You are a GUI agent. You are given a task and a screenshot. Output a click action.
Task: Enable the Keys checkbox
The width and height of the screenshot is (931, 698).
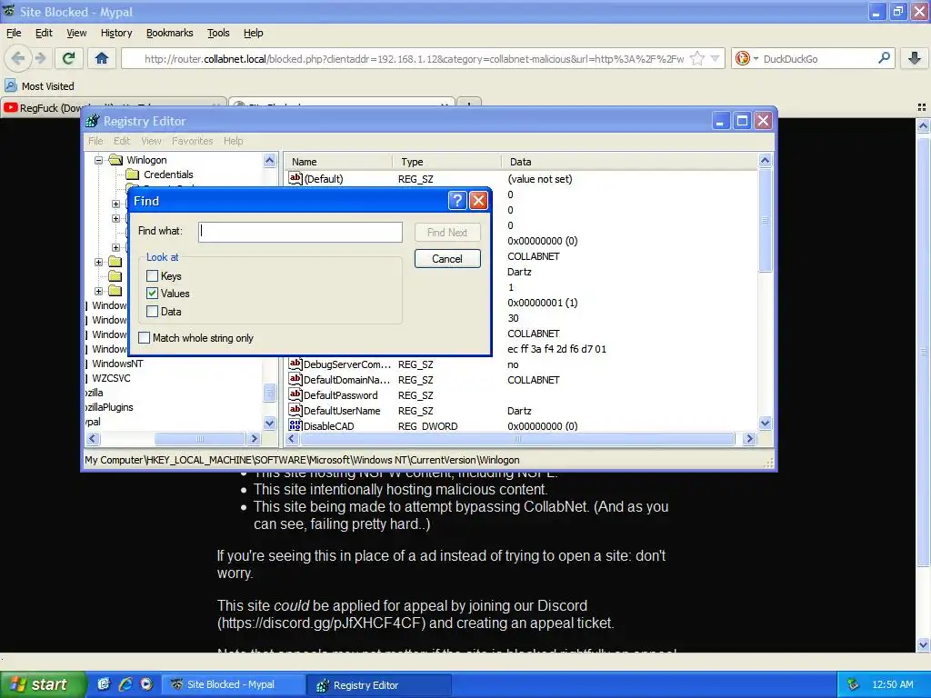153,276
